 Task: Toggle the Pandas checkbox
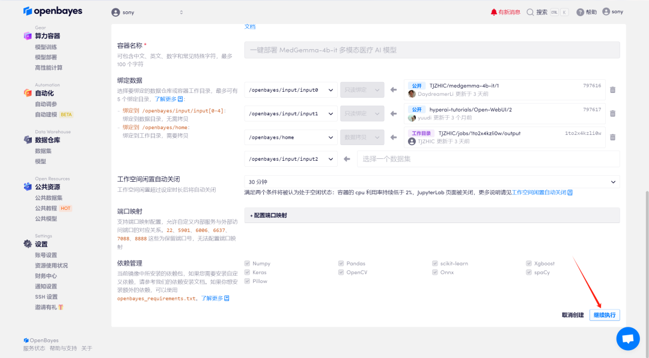[341, 263]
